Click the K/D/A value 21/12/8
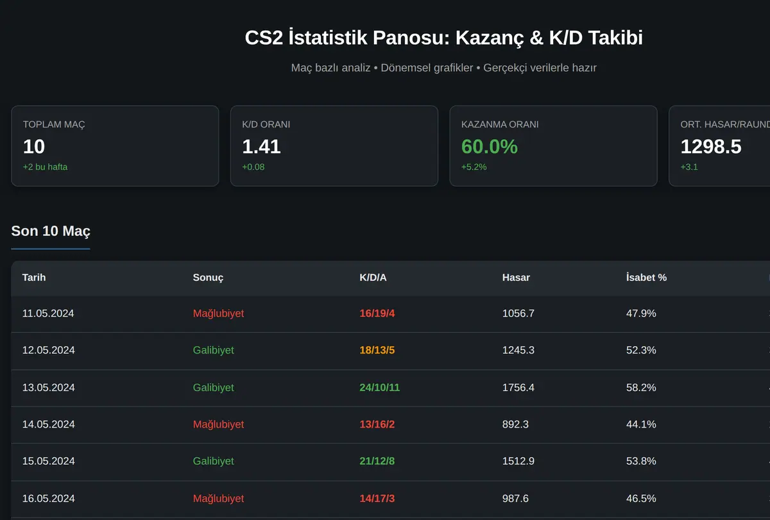Screen dimensions: 770x520 click(x=377, y=461)
